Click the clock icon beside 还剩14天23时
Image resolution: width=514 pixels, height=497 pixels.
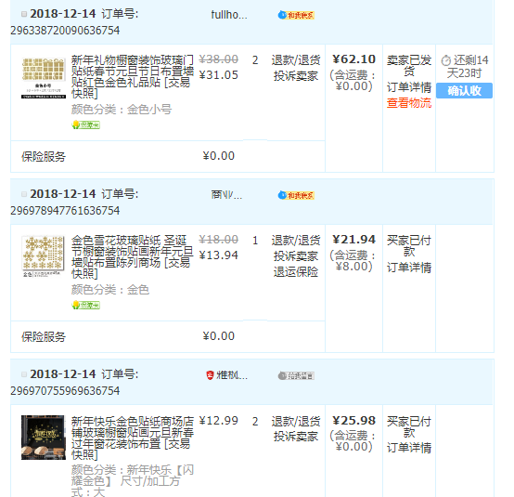pyautogui.click(x=446, y=60)
